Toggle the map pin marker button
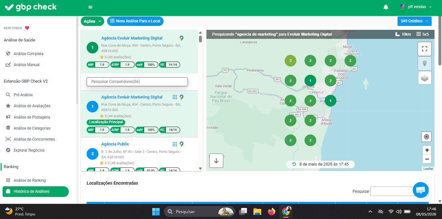 coord(424,63)
